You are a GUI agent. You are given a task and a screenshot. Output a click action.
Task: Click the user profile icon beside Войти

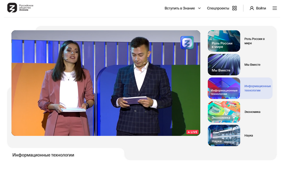[252, 8]
